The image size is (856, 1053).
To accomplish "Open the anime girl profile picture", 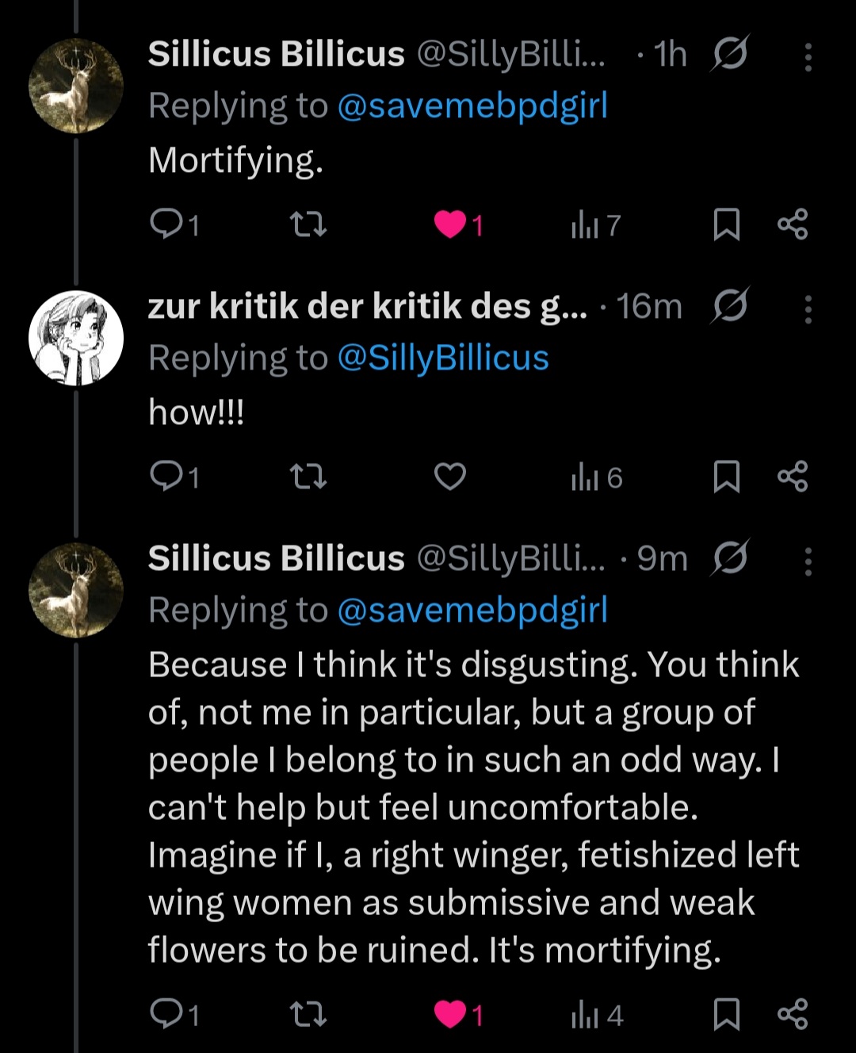I will (76, 338).
